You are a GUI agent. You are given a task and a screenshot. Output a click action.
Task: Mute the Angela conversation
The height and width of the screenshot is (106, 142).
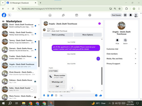pyautogui.click(x=117, y=40)
